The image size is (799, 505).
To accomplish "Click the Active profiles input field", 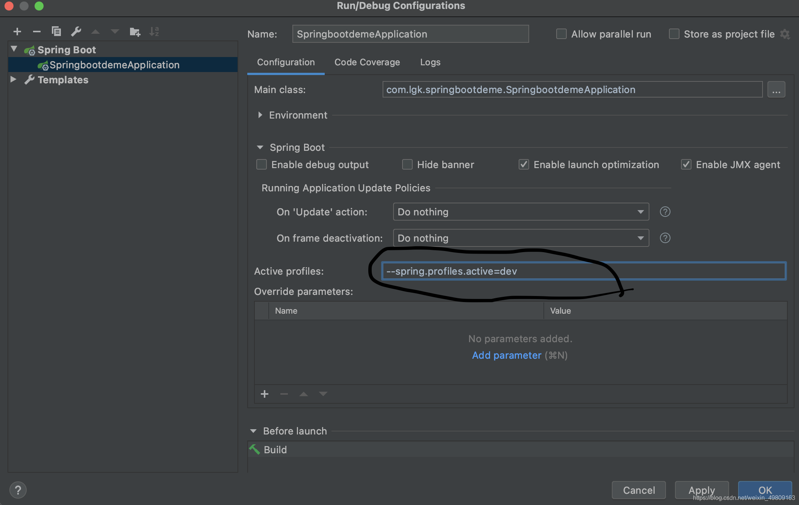I will (584, 271).
